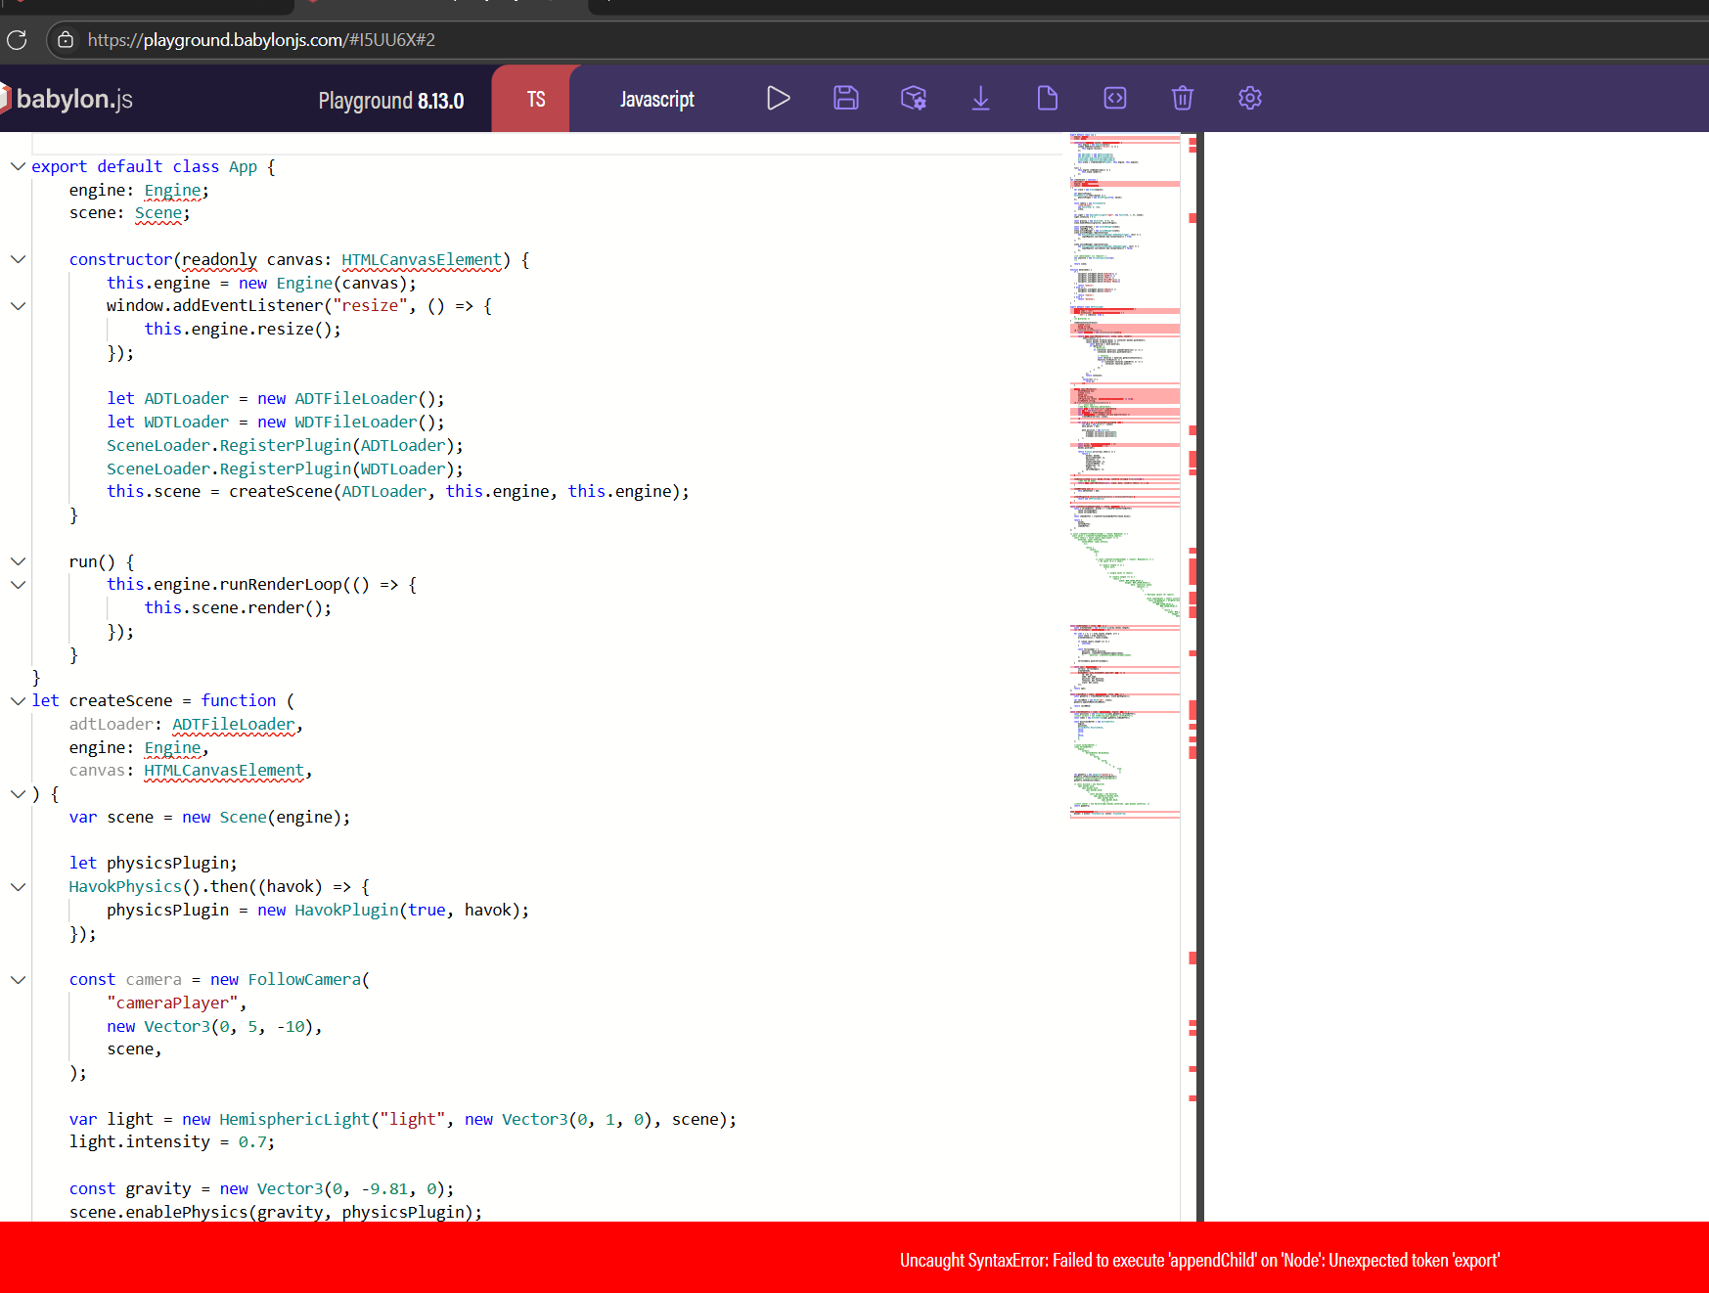This screenshot has width=1709, height=1293.
Task: Collapse the run() method fold
Action: point(18,561)
